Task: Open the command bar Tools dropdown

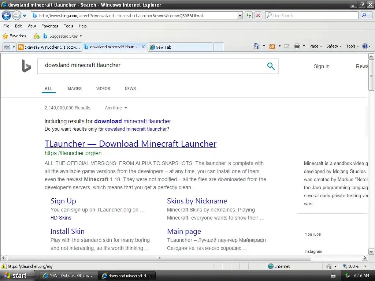Action: [353, 46]
